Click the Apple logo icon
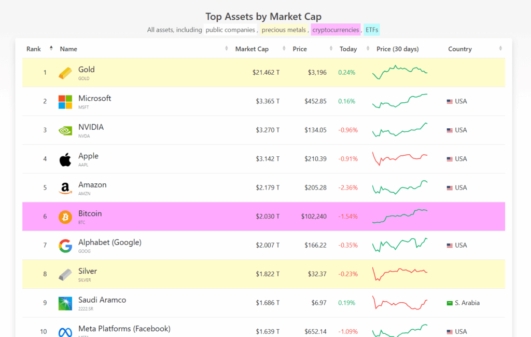 [65, 159]
